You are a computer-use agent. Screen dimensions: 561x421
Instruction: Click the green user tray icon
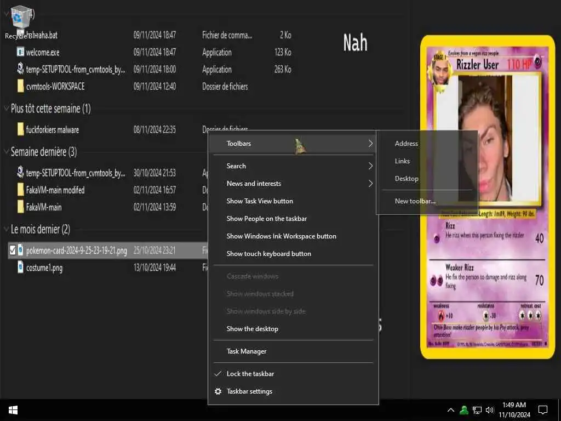coord(464,410)
